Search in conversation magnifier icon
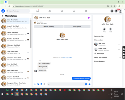 110,29
